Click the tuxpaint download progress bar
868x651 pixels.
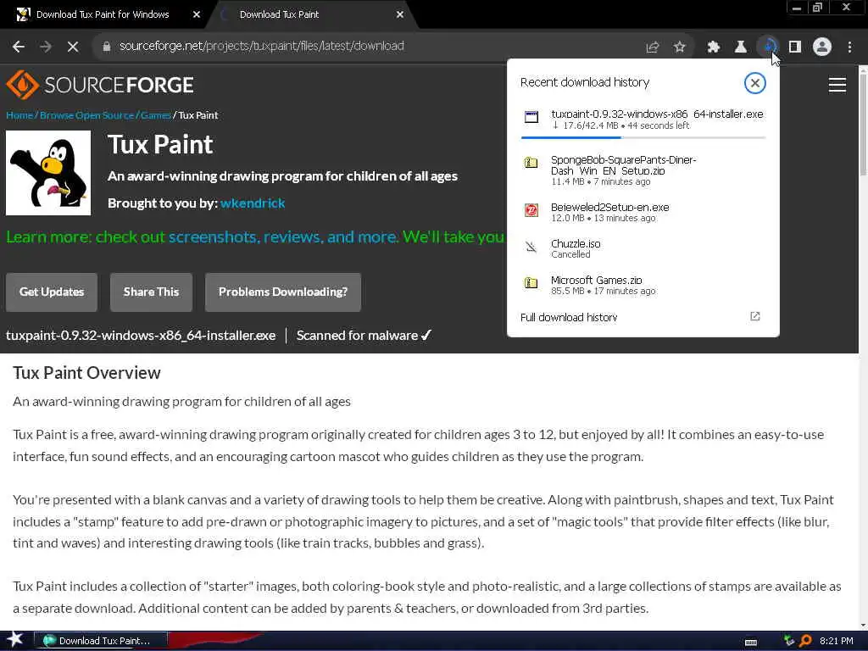click(x=643, y=137)
